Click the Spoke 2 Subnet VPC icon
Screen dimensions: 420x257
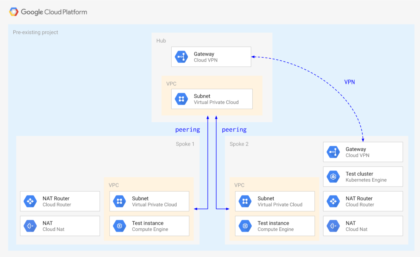click(x=245, y=201)
